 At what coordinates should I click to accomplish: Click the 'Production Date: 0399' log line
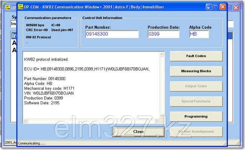43,98
